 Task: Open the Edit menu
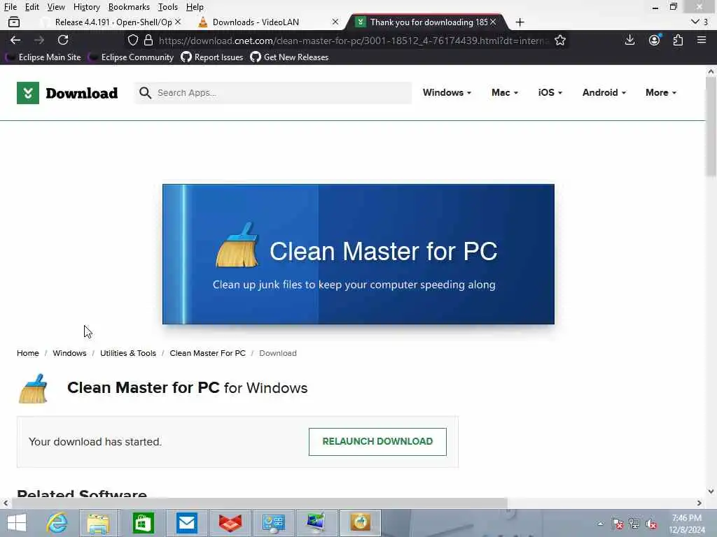(x=32, y=7)
